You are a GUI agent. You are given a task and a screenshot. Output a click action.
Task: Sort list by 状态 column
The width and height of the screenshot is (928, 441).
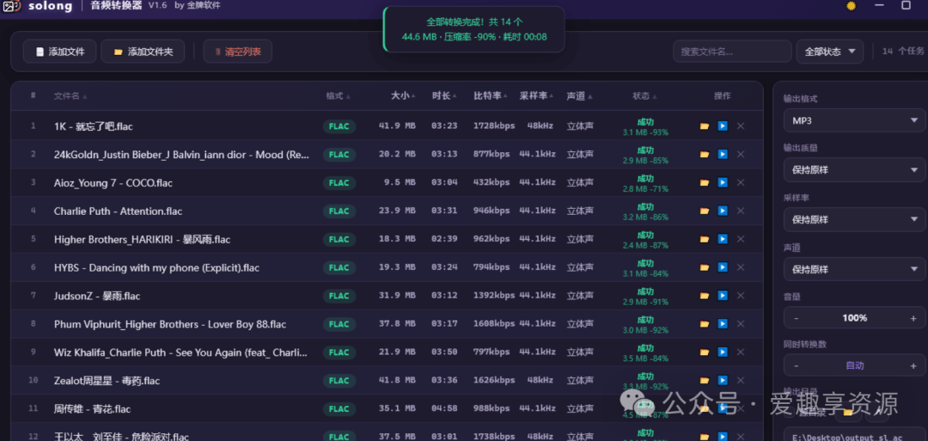[x=644, y=96]
